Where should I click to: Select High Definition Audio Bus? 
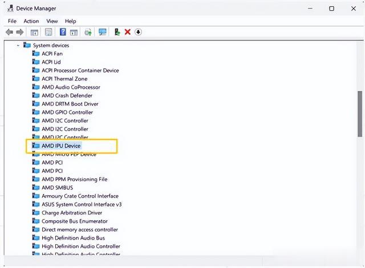point(74,238)
